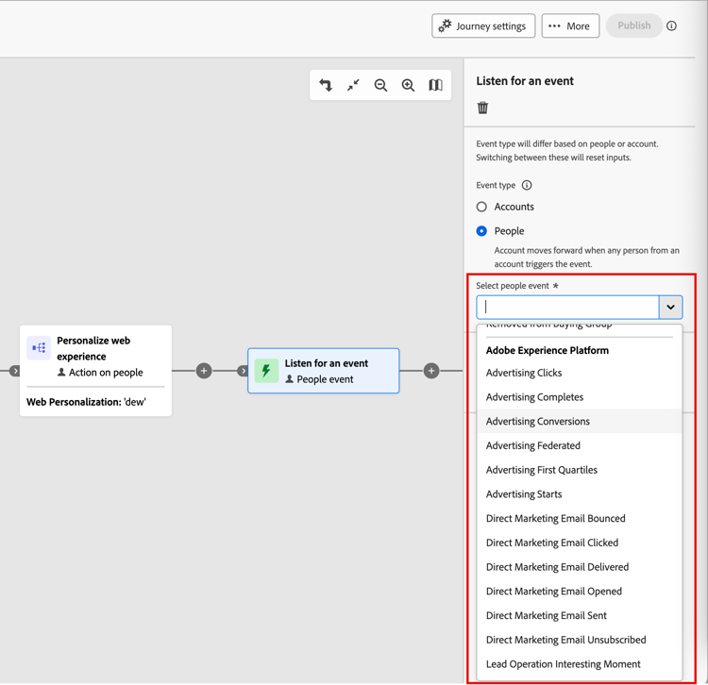
Task: Choose Advertising Clicks event
Action: tap(580, 373)
